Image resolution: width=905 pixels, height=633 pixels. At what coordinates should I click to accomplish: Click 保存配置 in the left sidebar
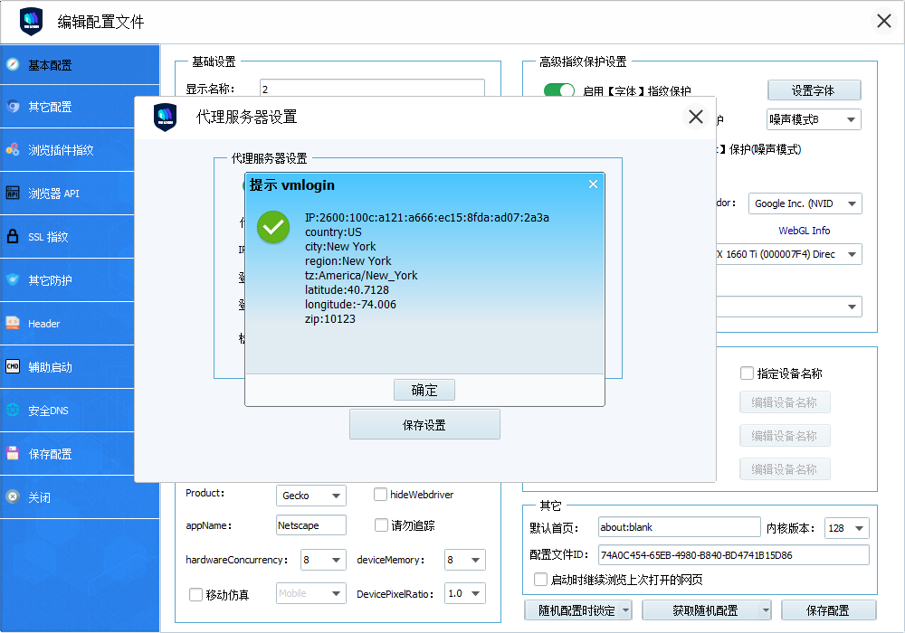pos(67,454)
